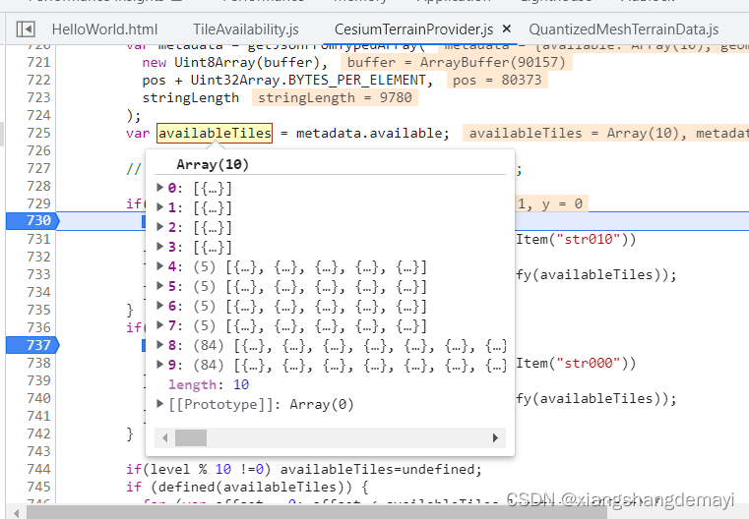Click the 'buffer = ArrayBuffer(90157)' inline value
749x519 pixels.
tap(456, 63)
